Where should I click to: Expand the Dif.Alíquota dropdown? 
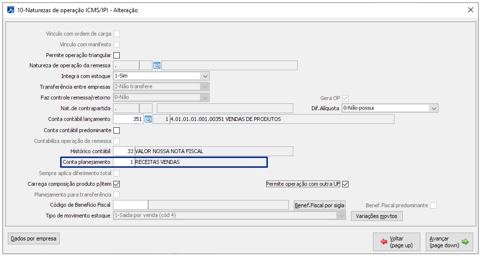coord(434,108)
